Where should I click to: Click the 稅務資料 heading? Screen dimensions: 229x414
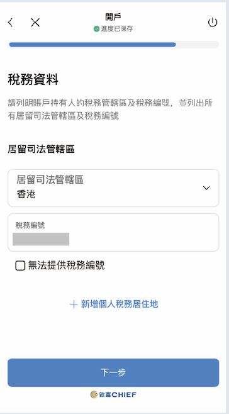(33, 79)
